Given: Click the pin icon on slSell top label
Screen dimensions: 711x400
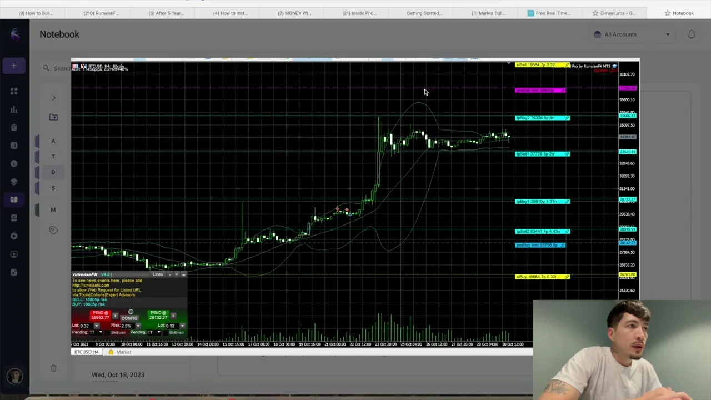Looking at the screenshot, I should (567, 65).
